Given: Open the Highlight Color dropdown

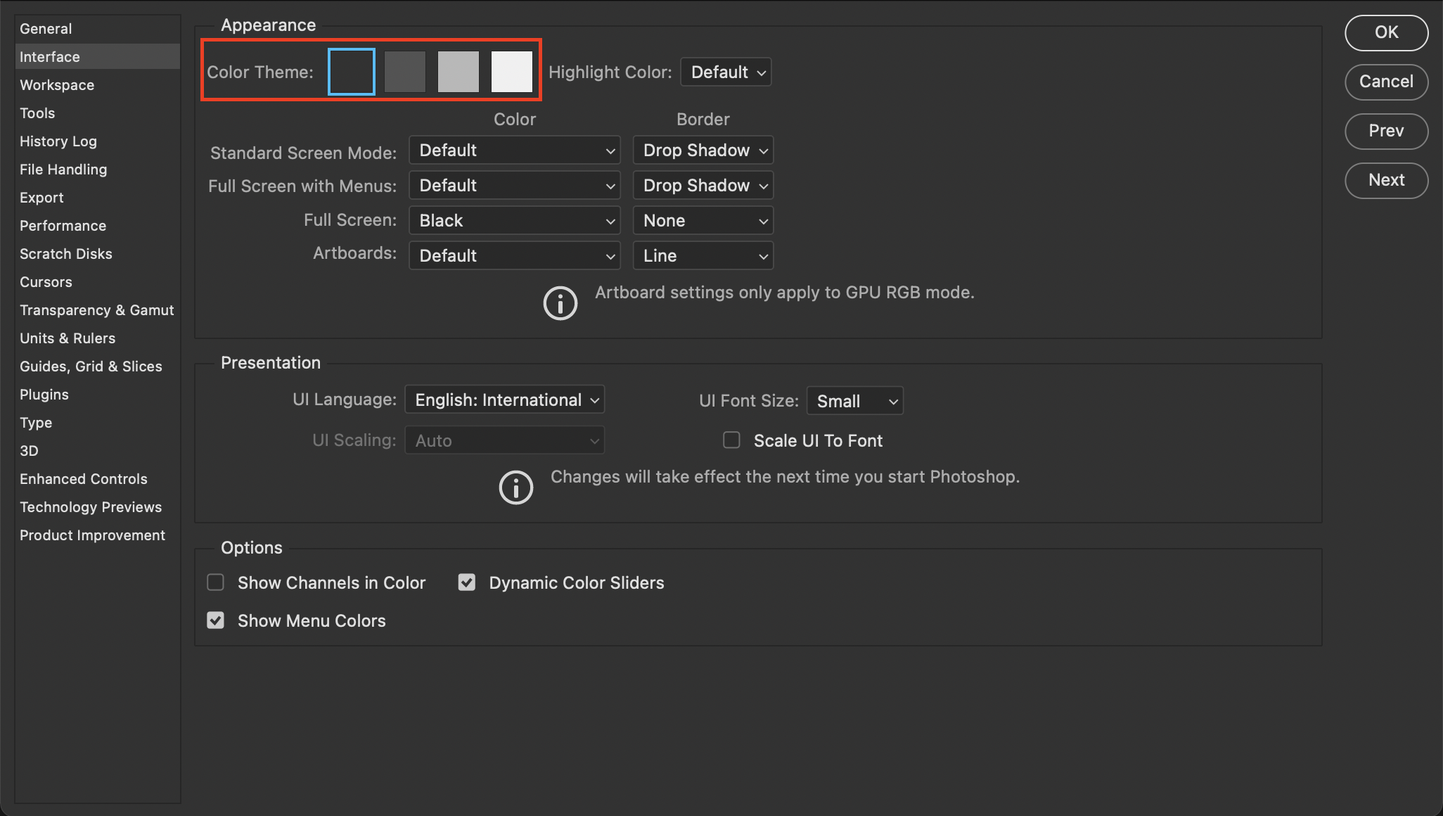Looking at the screenshot, I should click(x=726, y=72).
